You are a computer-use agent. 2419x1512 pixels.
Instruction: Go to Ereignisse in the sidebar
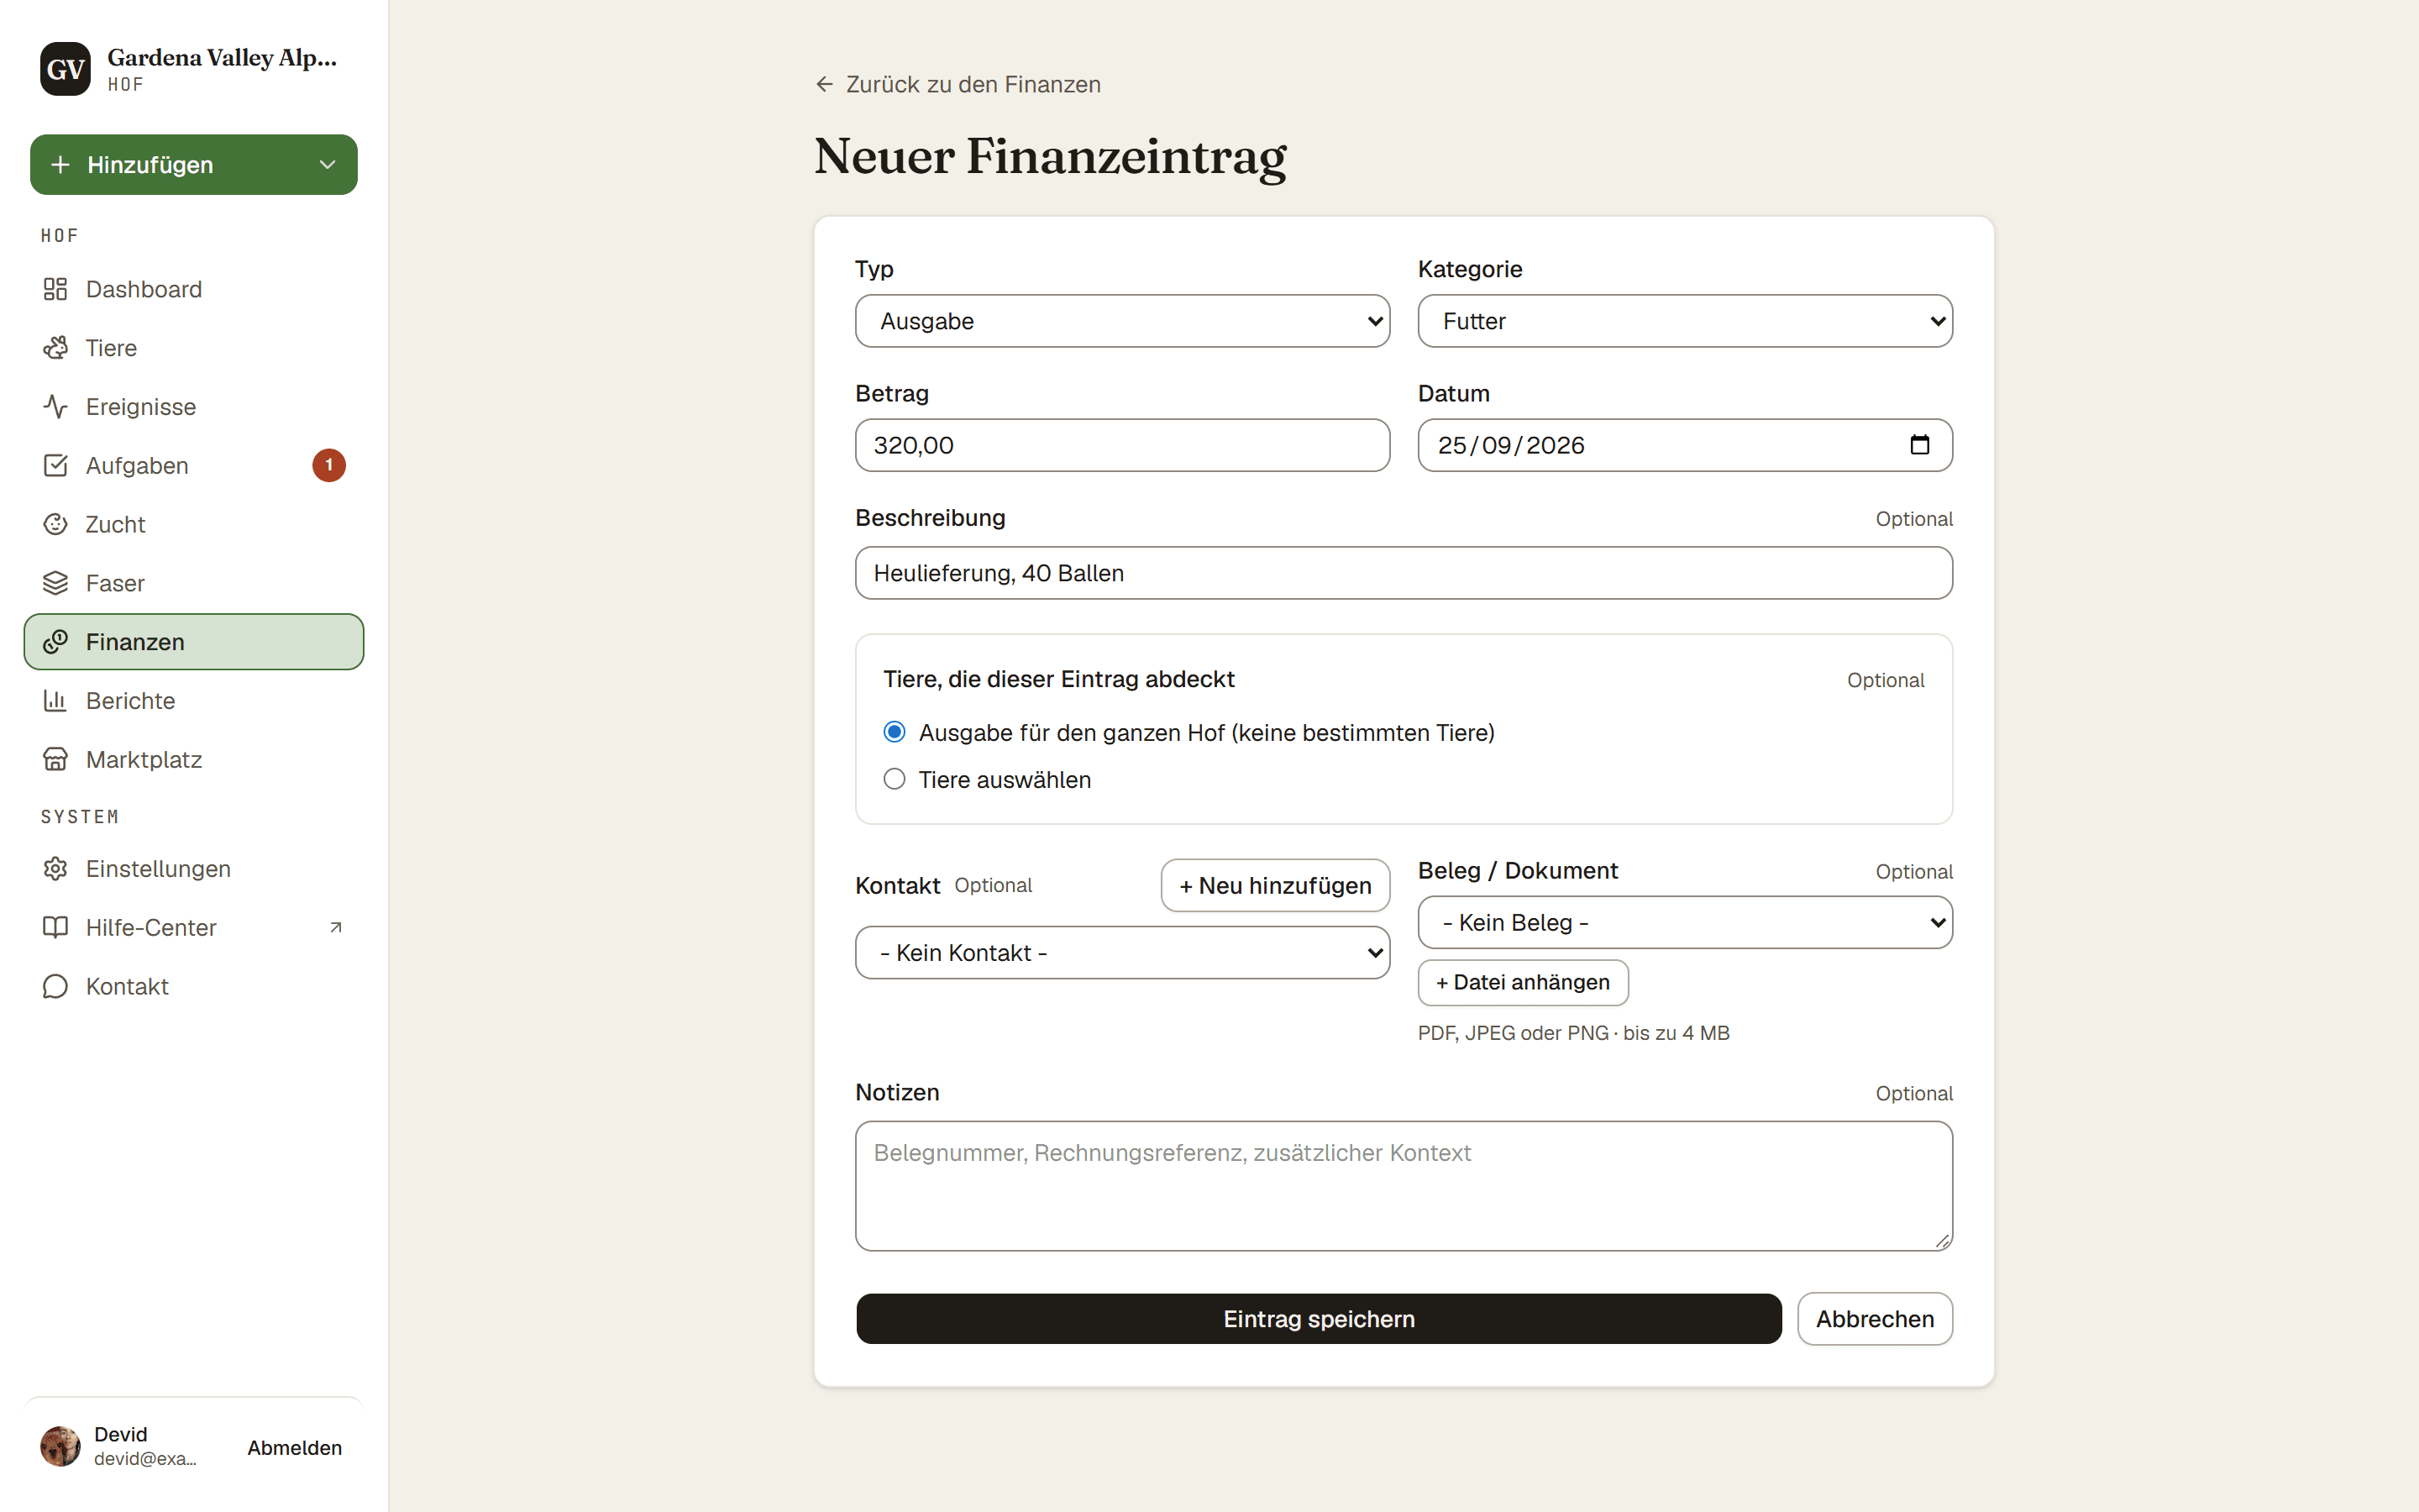194,407
